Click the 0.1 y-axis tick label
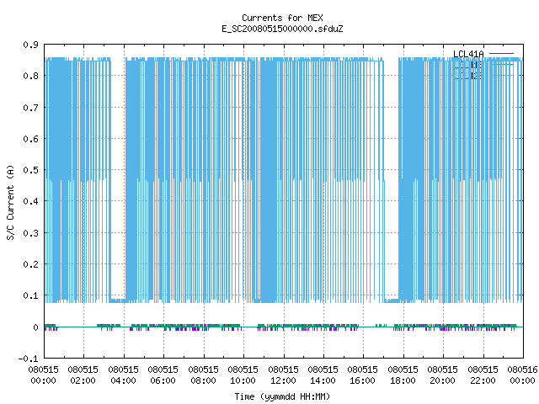Viewport: 539px width, 404px height. pyautogui.click(x=30, y=295)
